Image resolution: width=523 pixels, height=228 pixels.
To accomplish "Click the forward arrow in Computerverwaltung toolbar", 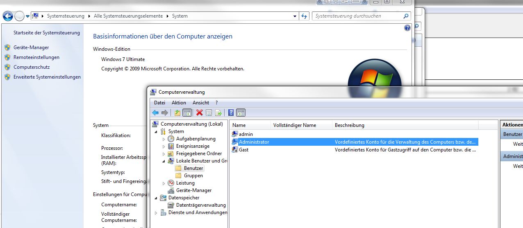I will [x=165, y=113].
